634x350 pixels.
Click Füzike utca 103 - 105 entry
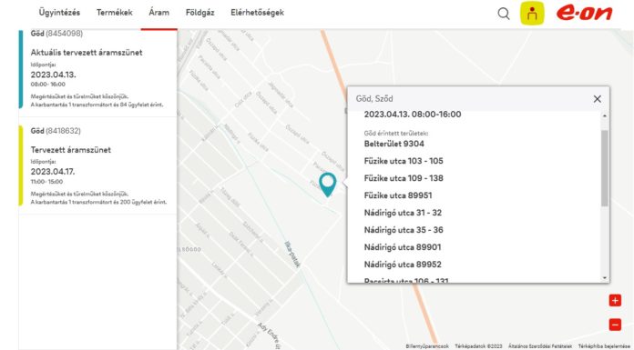point(404,161)
